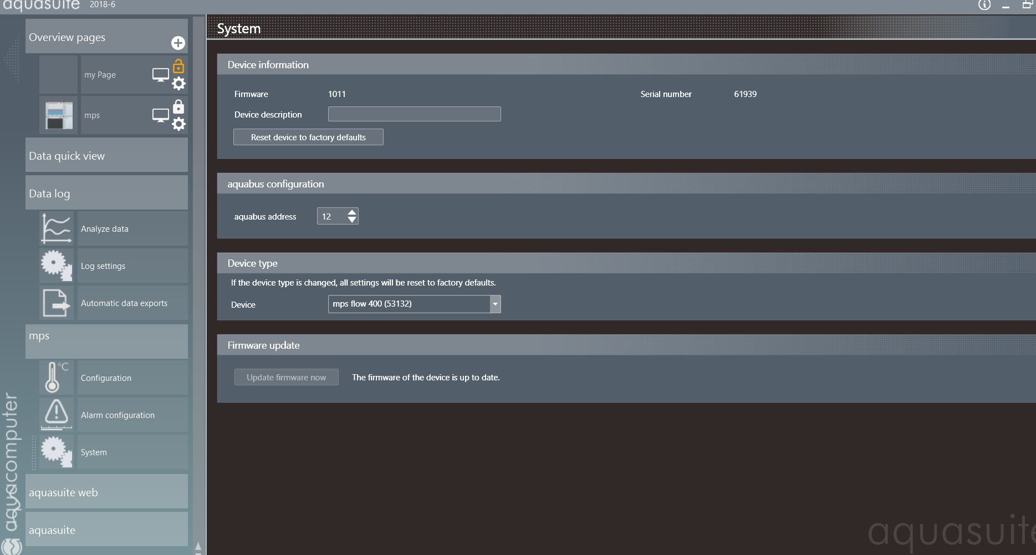This screenshot has height=555, width=1036.
Task: Add a new overview page with plus icon
Action: click(x=178, y=43)
